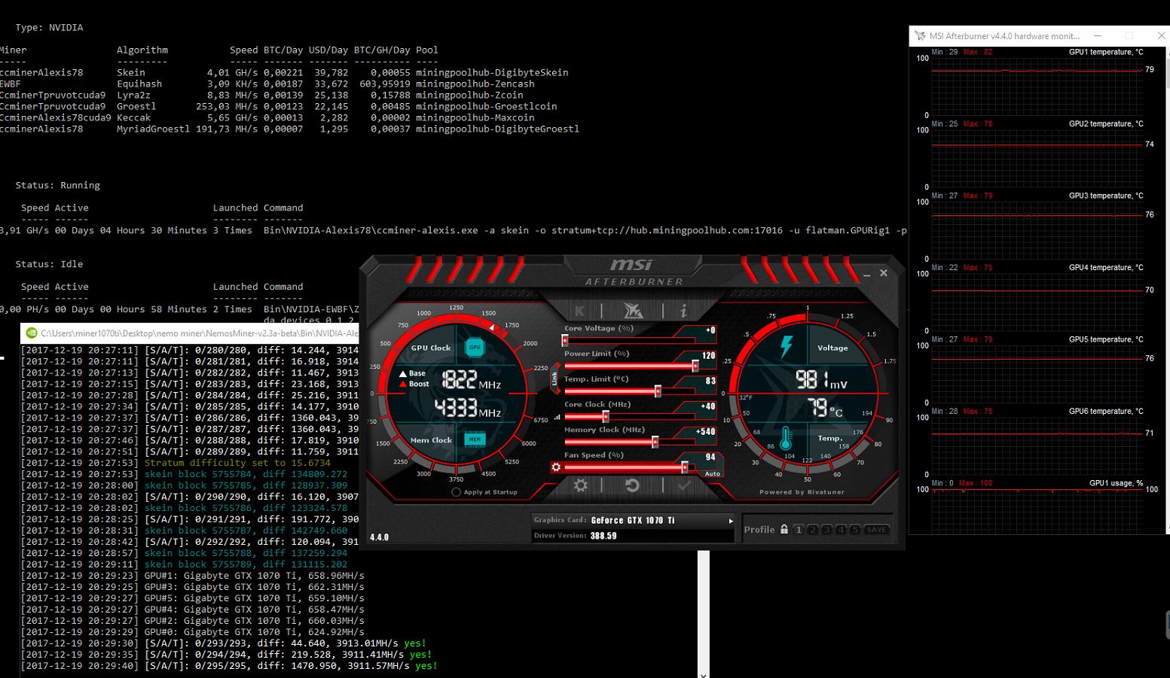The width and height of the screenshot is (1170, 678).
Task: Click the 'Status: Running' text in the miner window
Action: pyautogui.click(x=57, y=185)
